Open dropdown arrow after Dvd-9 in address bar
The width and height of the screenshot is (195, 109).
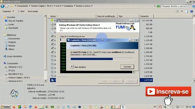pyautogui.click(x=63, y=6)
